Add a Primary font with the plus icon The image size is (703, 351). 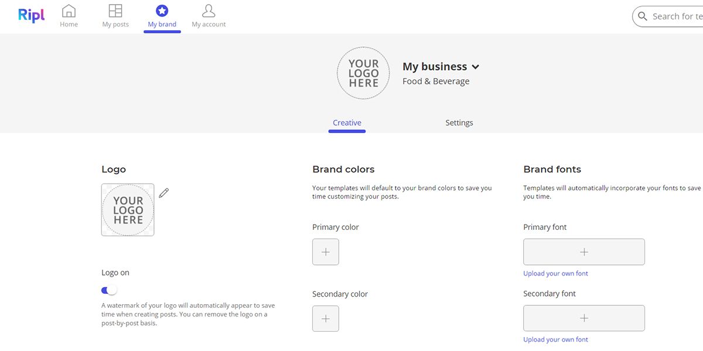pos(583,252)
